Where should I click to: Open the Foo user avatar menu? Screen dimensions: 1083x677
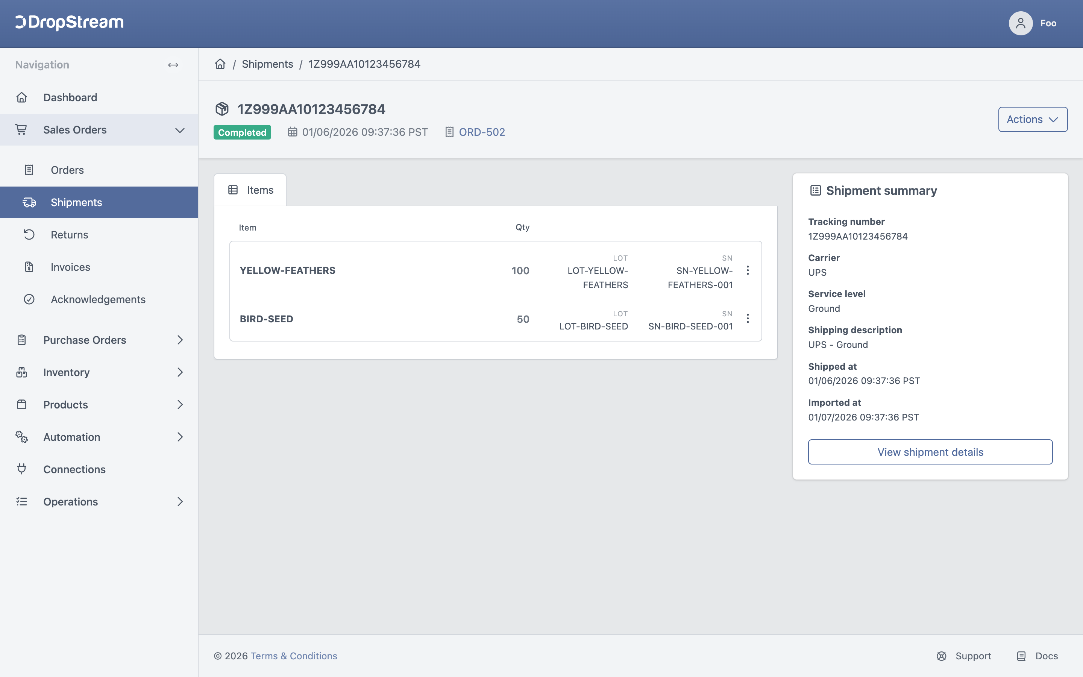tap(1020, 23)
